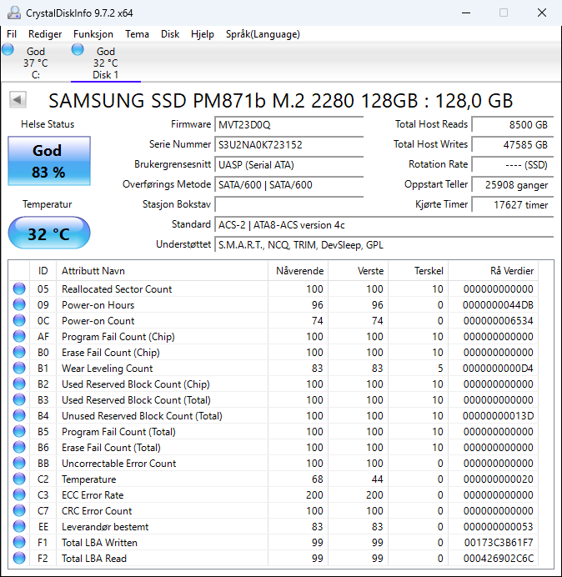The width and height of the screenshot is (562, 577).
Task: Click the previous disk arrow button
Action: pos(18,100)
